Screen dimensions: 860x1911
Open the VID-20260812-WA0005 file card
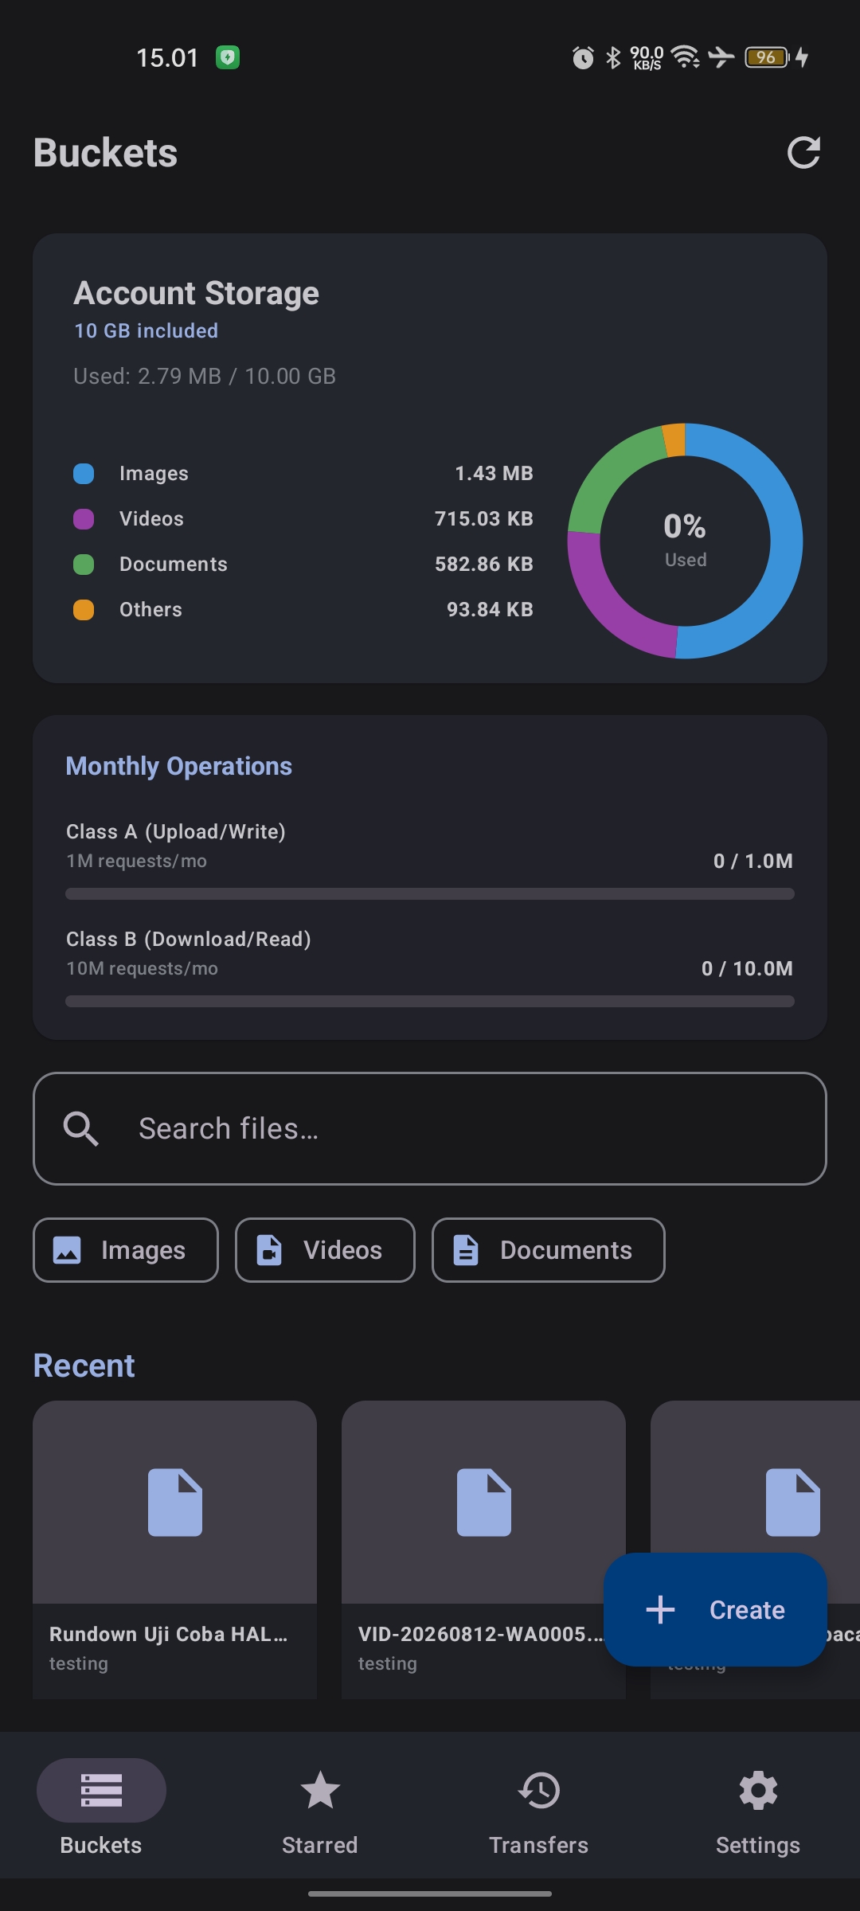point(483,1550)
